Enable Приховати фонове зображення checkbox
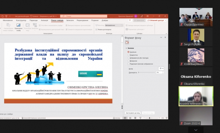 [x=128, y=64]
